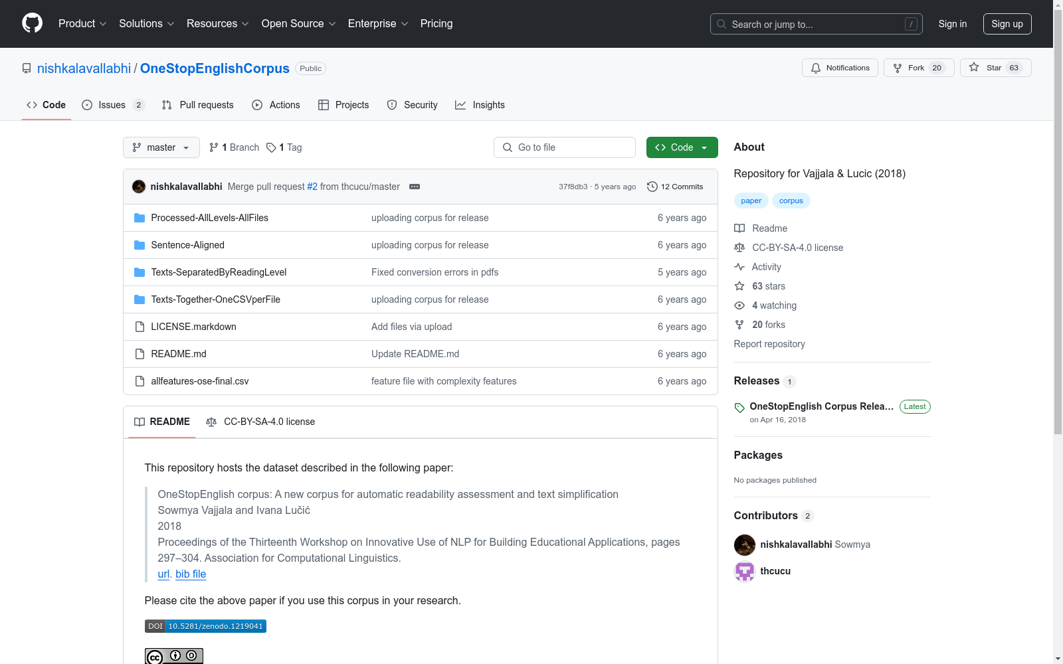The image size is (1063, 664).
Task: Expand the Product menu
Action: pos(82,24)
